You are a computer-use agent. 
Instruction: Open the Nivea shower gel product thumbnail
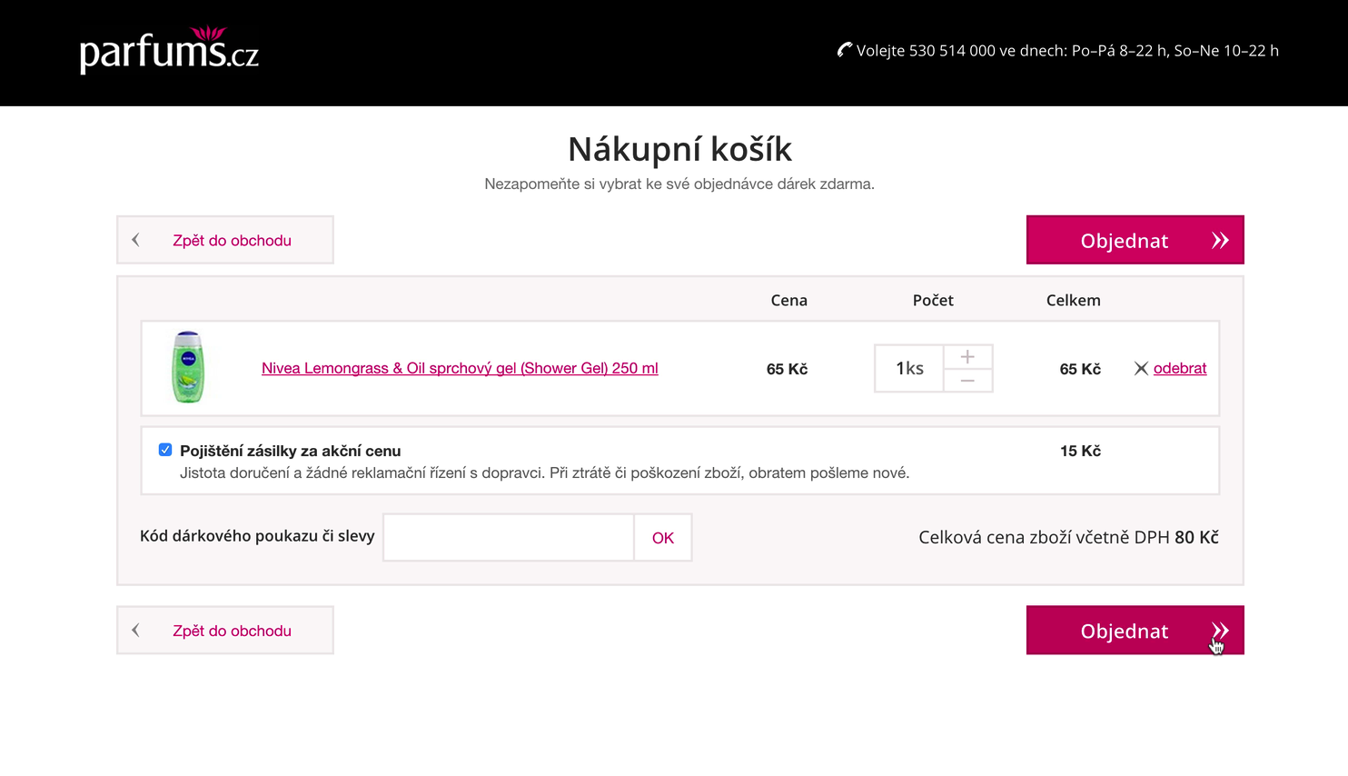pyautogui.click(x=188, y=367)
